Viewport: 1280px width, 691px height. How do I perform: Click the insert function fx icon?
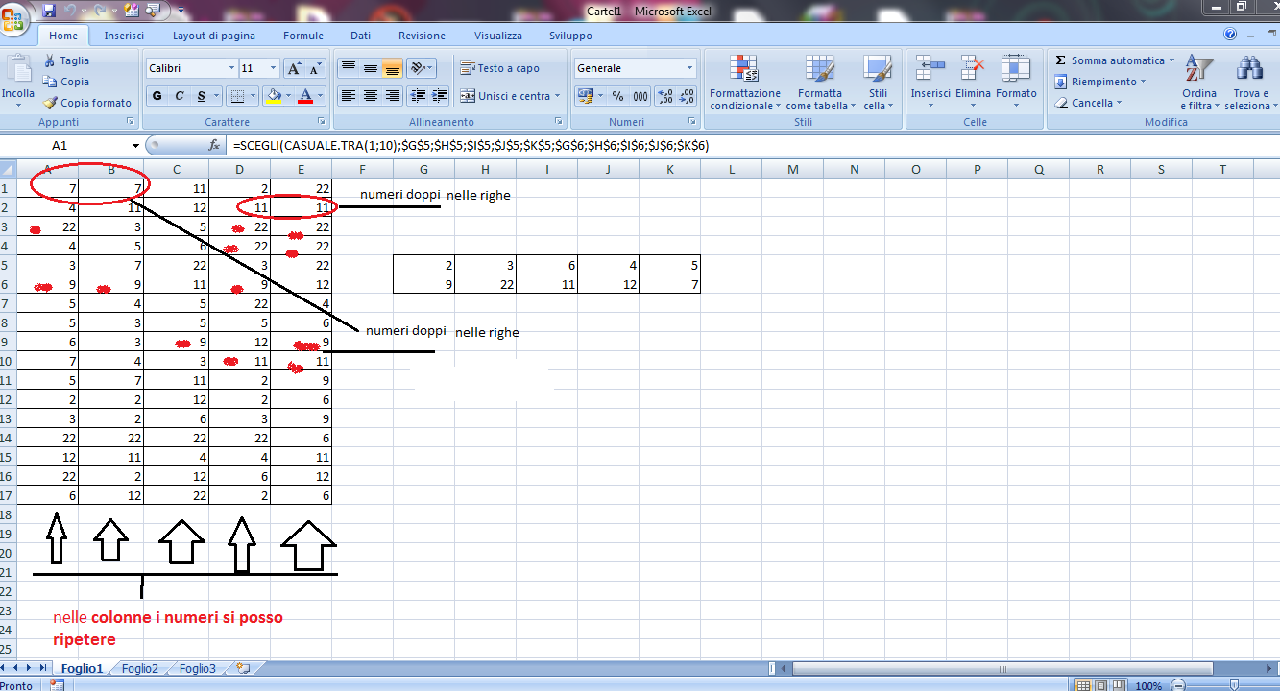pyautogui.click(x=215, y=145)
